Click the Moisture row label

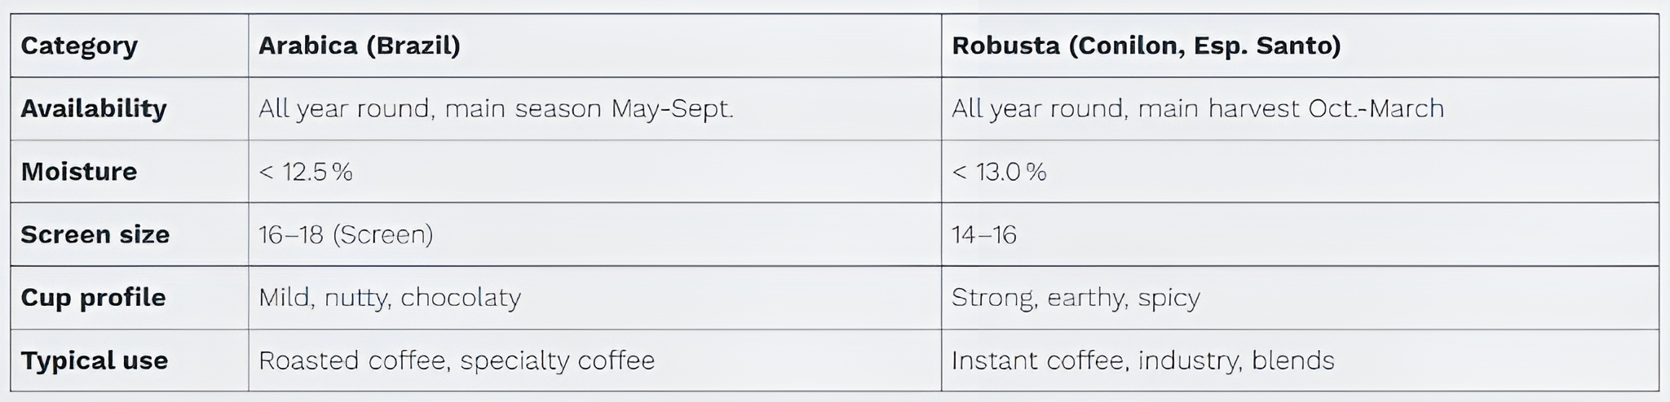point(79,172)
